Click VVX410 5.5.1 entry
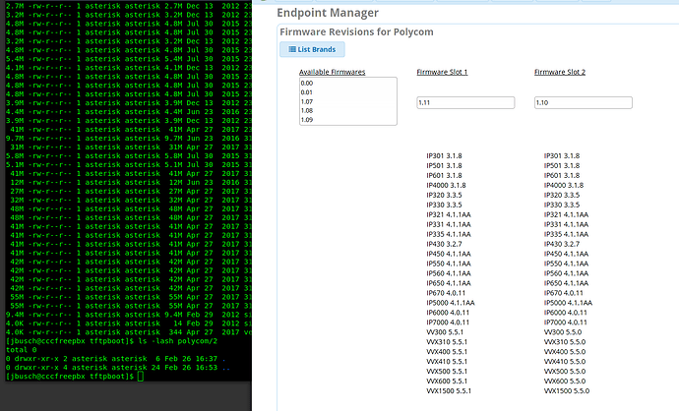The height and width of the screenshot is (411, 679). (447, 361)
